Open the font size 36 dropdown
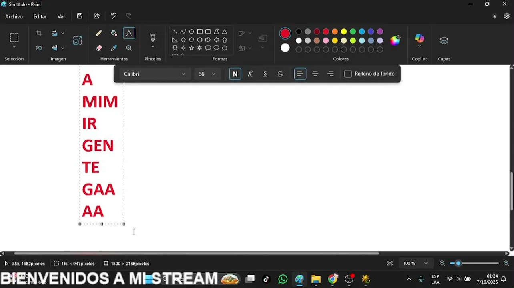 click(x=207, y=74)
